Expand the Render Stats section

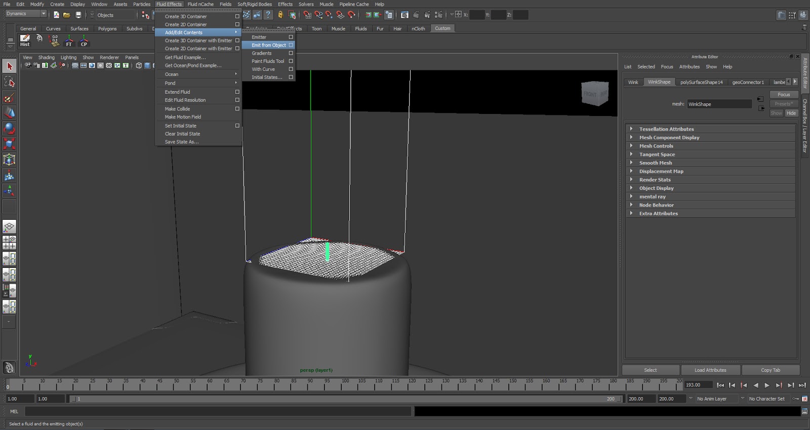(x=710, y=180)
